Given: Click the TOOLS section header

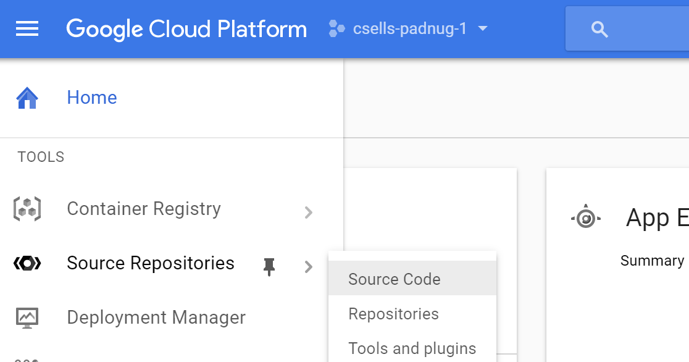Looking at the screenshot, I should click(40, 156).
